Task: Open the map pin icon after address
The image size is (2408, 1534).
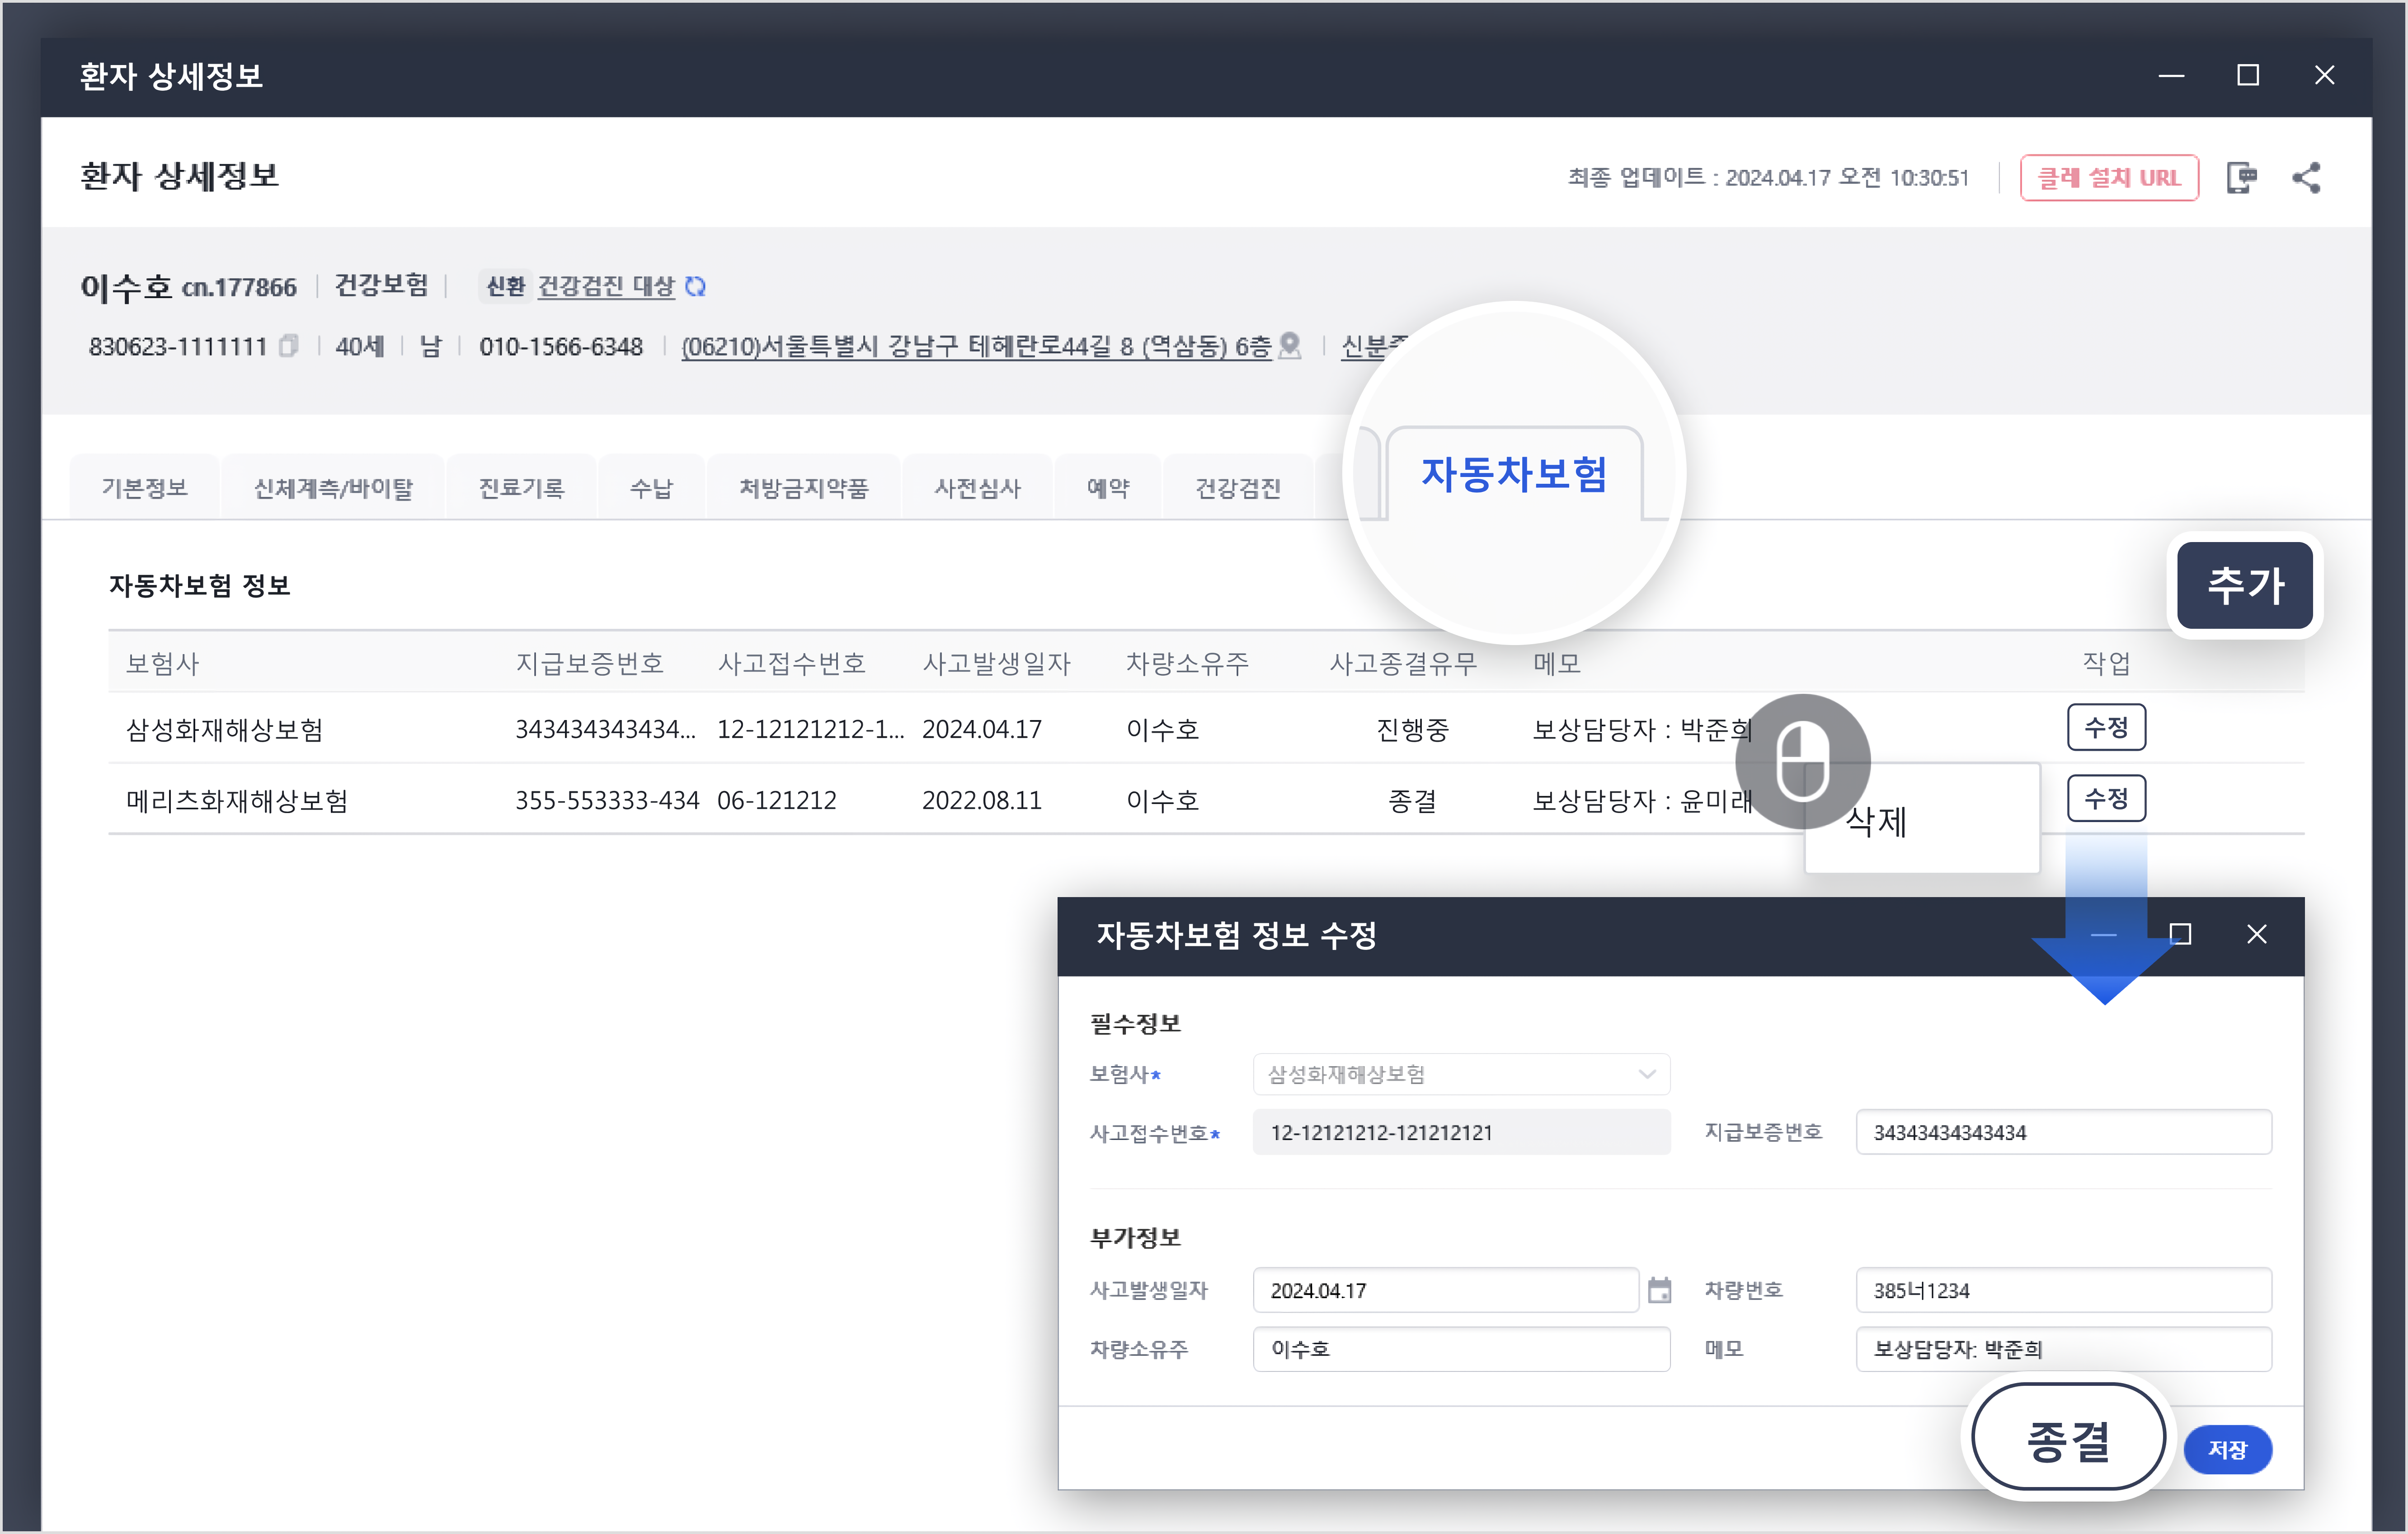Action: click(1290, 346)
